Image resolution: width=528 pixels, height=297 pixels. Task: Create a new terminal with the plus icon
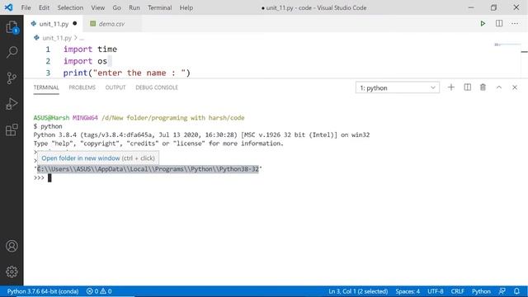tap(451, 87)
